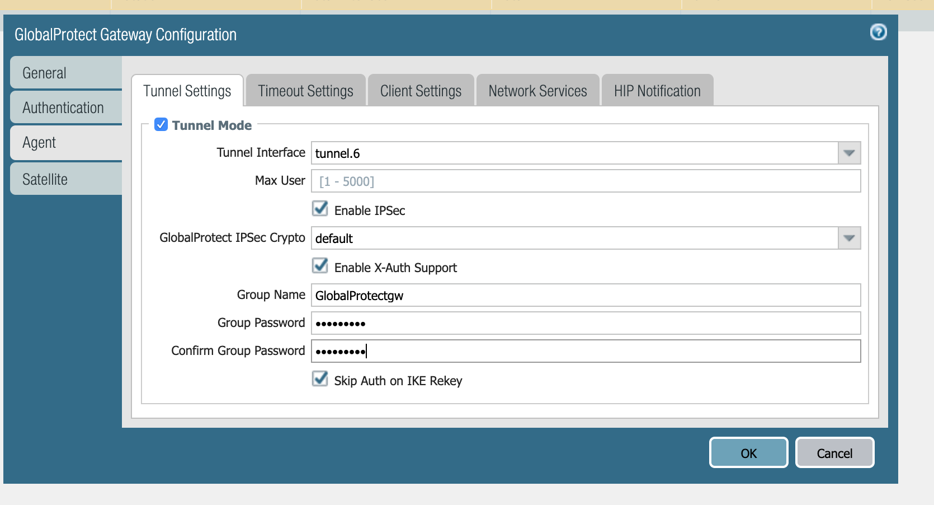Open the Tunnel Interface dropdown arrow
Screen dimensions: 934x505
point(848,153)
